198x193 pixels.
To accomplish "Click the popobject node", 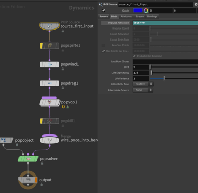I will [6, 140].
